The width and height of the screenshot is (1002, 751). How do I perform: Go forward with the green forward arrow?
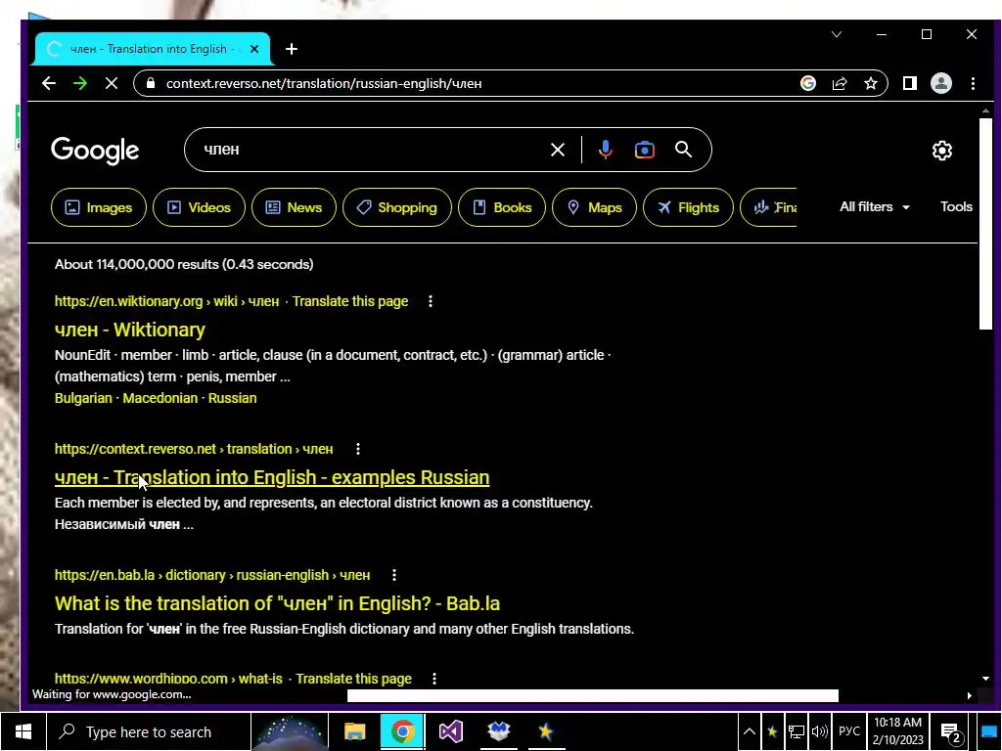pos(80,83)
